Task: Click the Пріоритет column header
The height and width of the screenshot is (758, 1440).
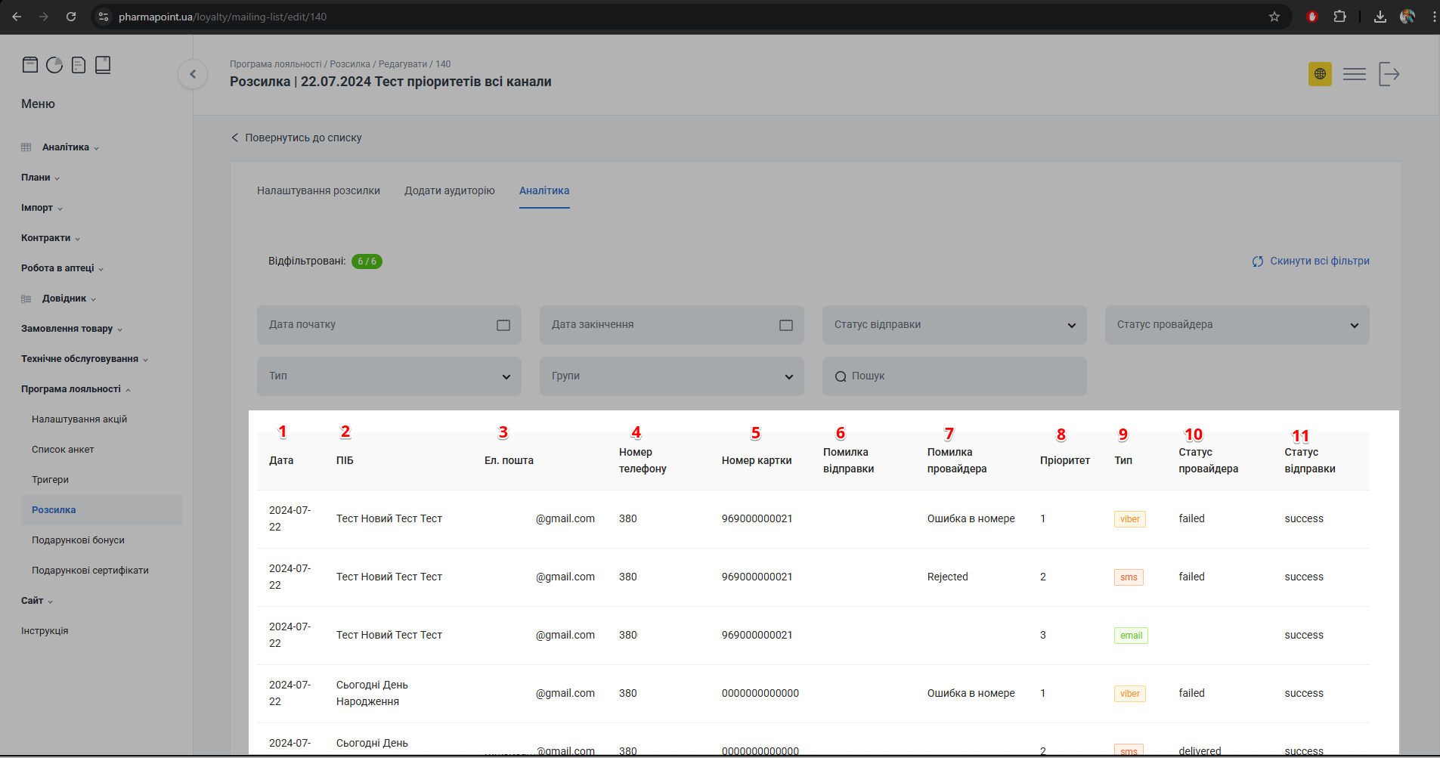Action: tap(1065, 460)
